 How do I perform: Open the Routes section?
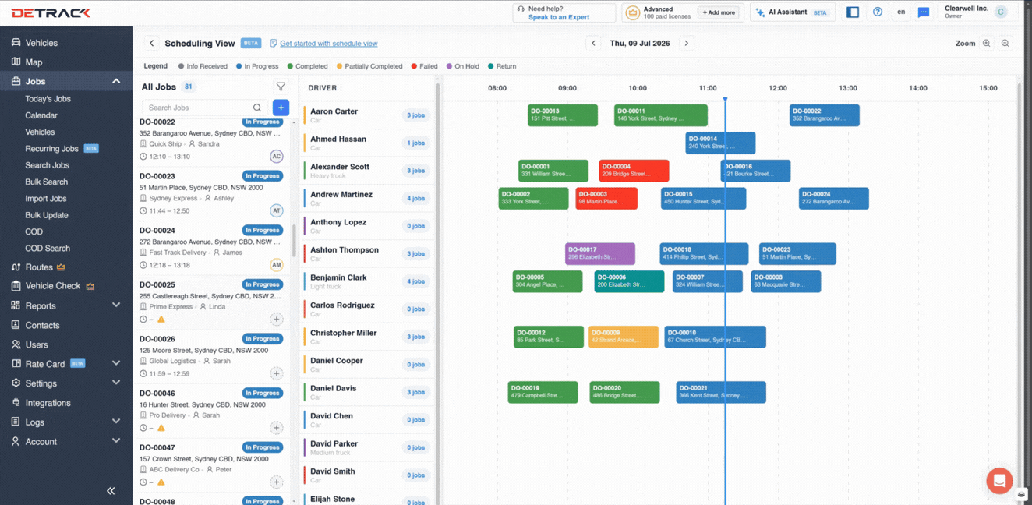click(39, 267)
